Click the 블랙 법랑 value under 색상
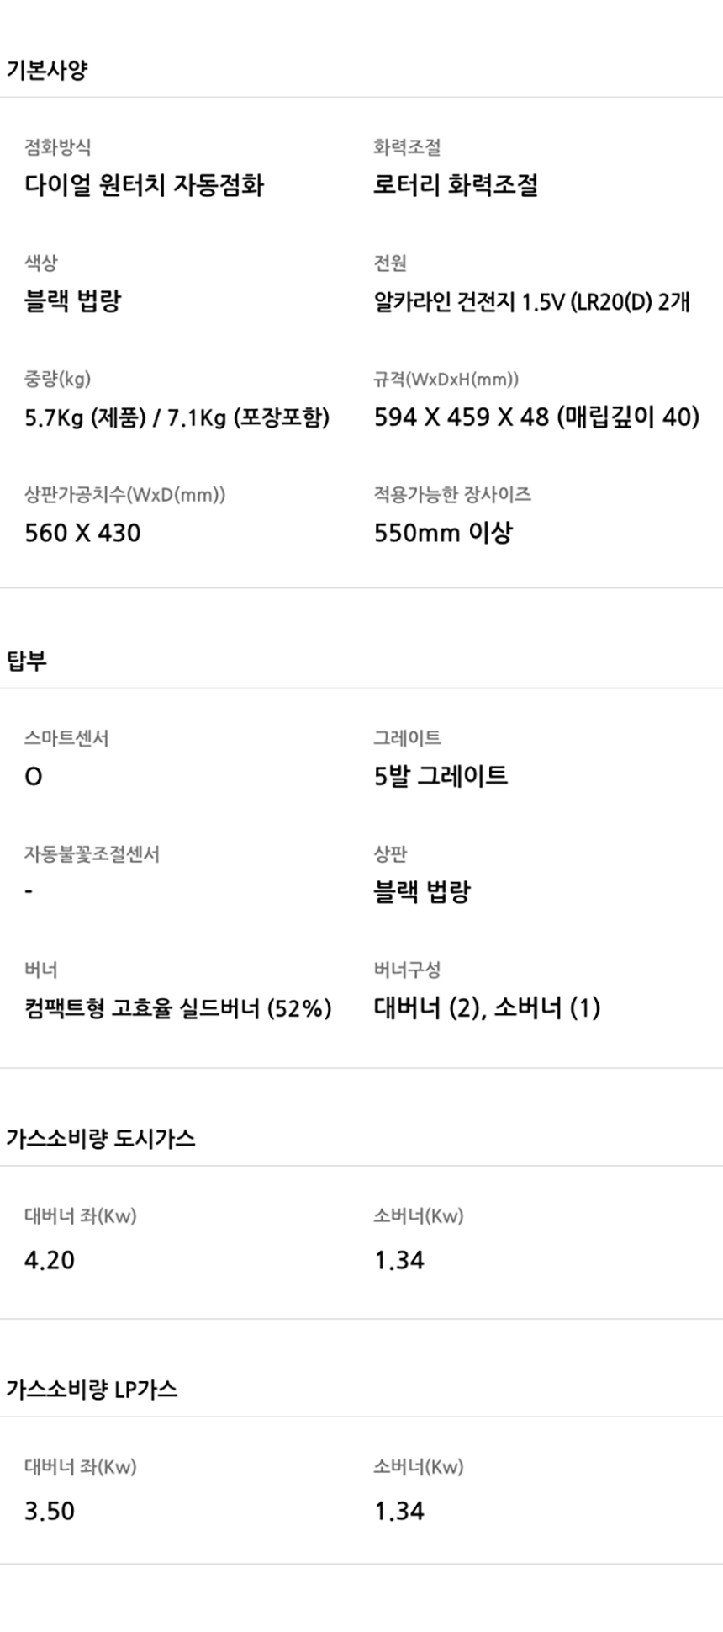Image resolution: width=723 pixels, height=1632 pixels. (x=72, y=300)
